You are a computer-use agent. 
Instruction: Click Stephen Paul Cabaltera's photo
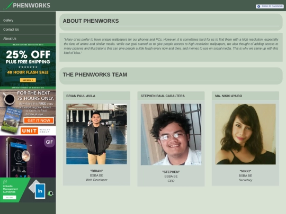171,135
